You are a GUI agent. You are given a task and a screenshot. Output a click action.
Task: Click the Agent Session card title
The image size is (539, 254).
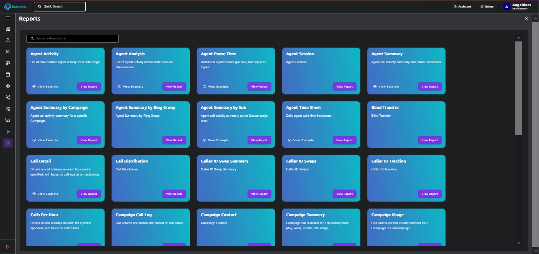(300, 54)
